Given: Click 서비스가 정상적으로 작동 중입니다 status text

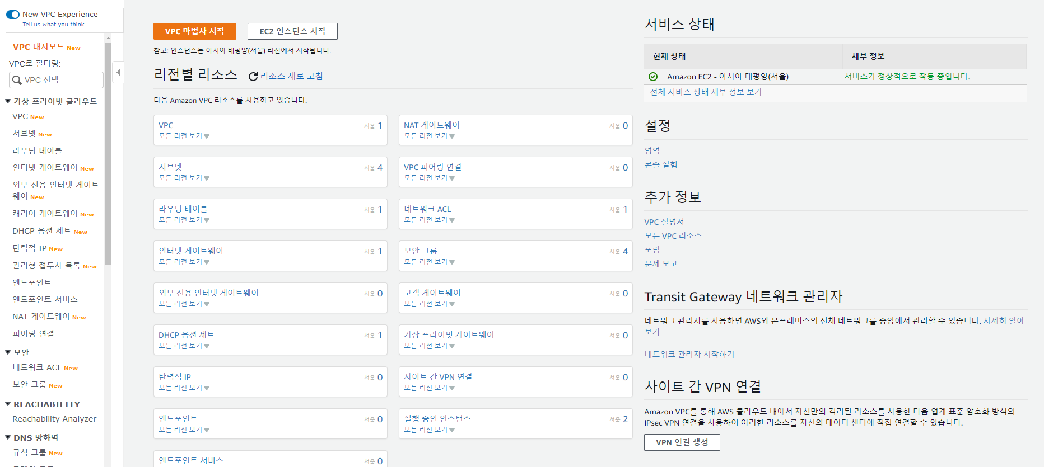Looking at the screenshot, I should click(907, 77).
